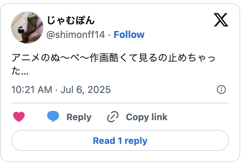The image size is (243, 163).
Task: Open the Twitter info circle icon
Action: click(x=221, y=90)
